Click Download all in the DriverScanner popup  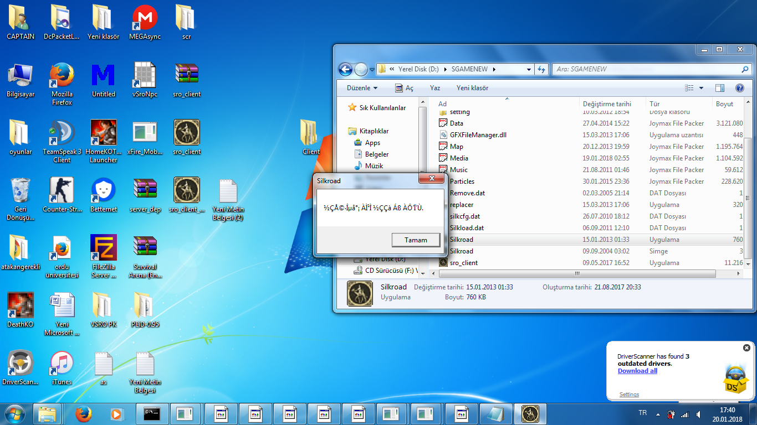(637, 371)
